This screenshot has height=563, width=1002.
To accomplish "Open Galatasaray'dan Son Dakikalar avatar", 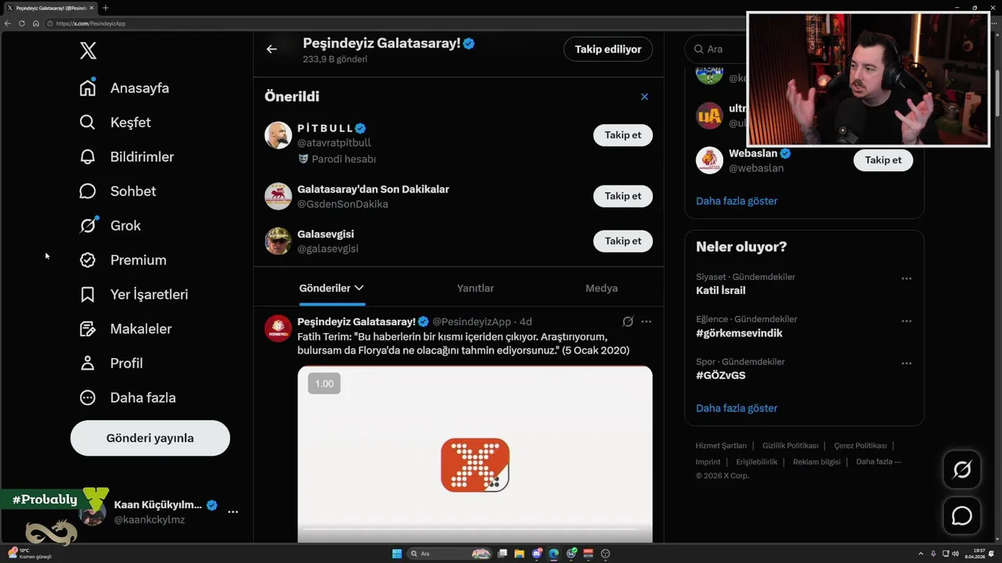I will 278,196.
